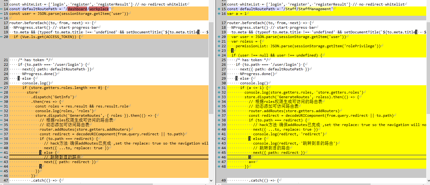The image size is (430, 185).
Task: Click 'router.addRoutes' line in left pane
Action: coord(84,129)
